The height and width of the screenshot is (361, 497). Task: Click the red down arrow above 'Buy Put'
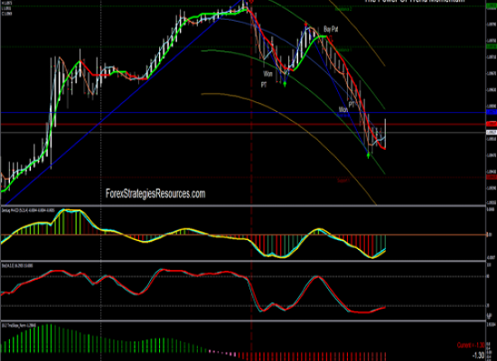[x=305, y=23]
